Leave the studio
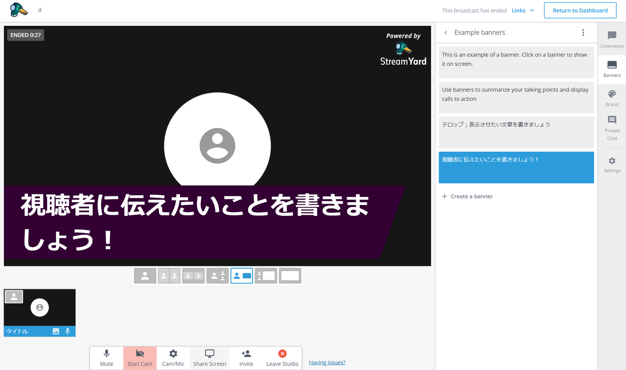The height and width of the screenshot is (370, 626). click(282, 358)
